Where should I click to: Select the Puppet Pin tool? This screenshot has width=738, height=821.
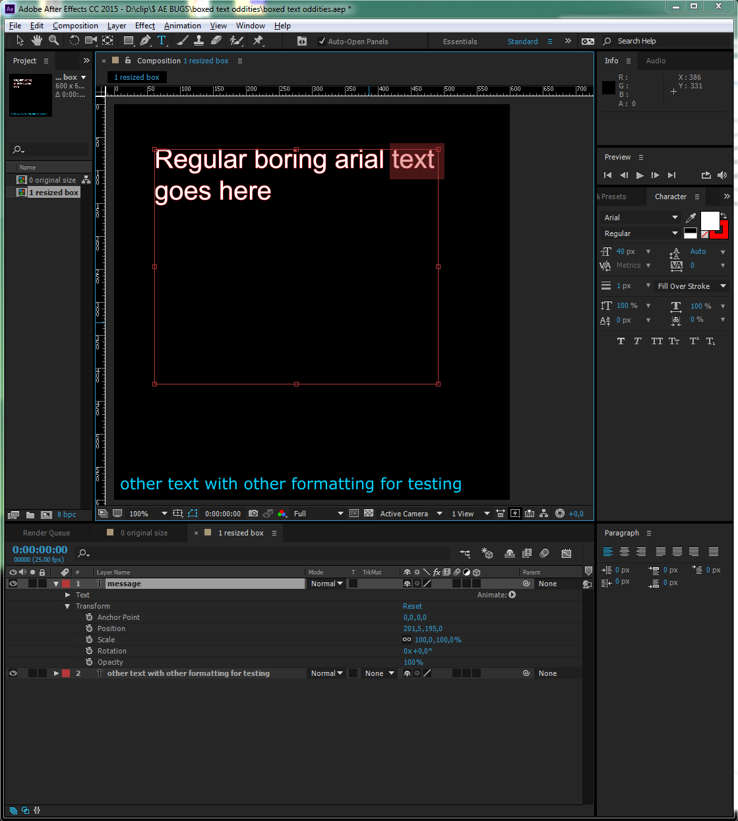point(258,41)
